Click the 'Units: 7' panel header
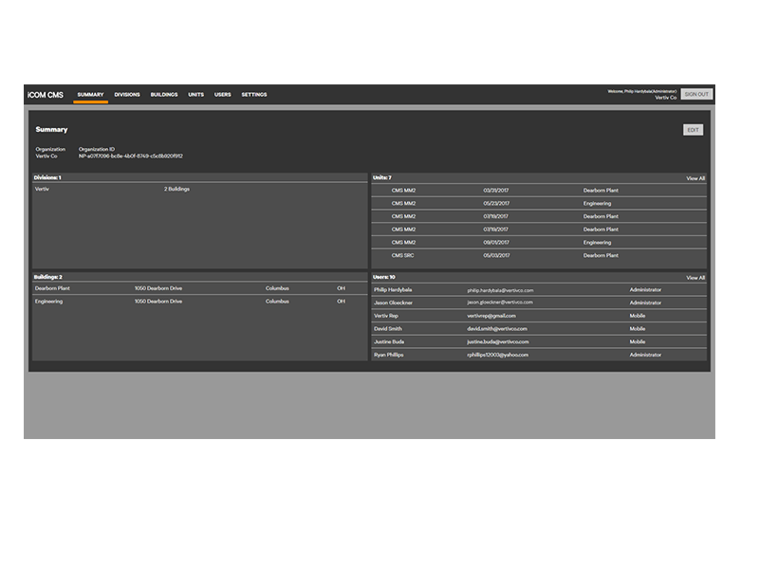The width and height of the screenshot is (759, 569). [382, 177]
